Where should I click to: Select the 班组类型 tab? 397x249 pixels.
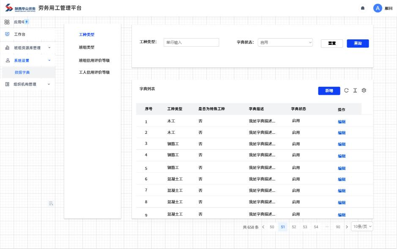point(87,47)
